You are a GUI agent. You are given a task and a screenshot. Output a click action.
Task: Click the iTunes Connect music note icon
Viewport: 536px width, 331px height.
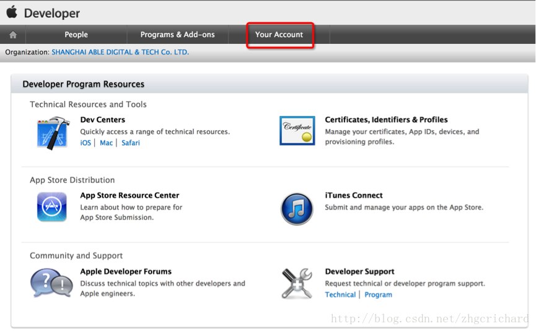[x=297, y=209]
